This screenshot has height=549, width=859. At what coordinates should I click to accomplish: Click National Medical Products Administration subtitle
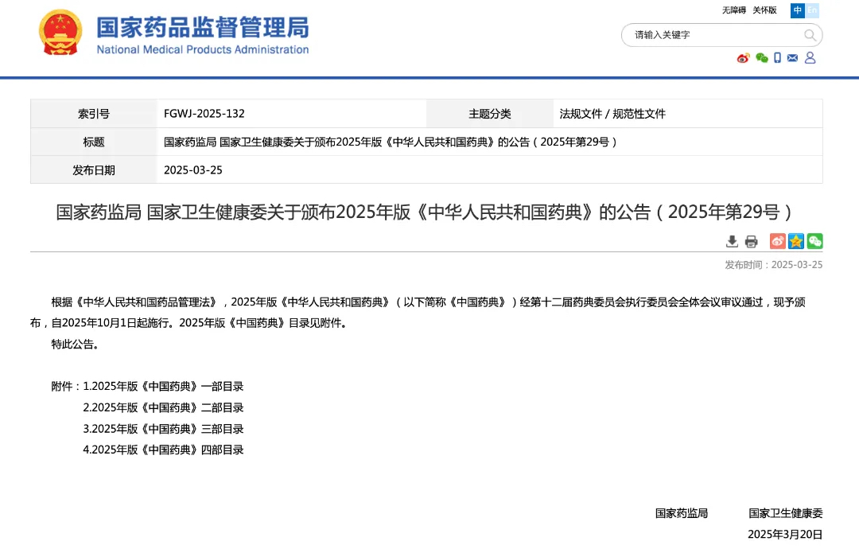[203, 50]
